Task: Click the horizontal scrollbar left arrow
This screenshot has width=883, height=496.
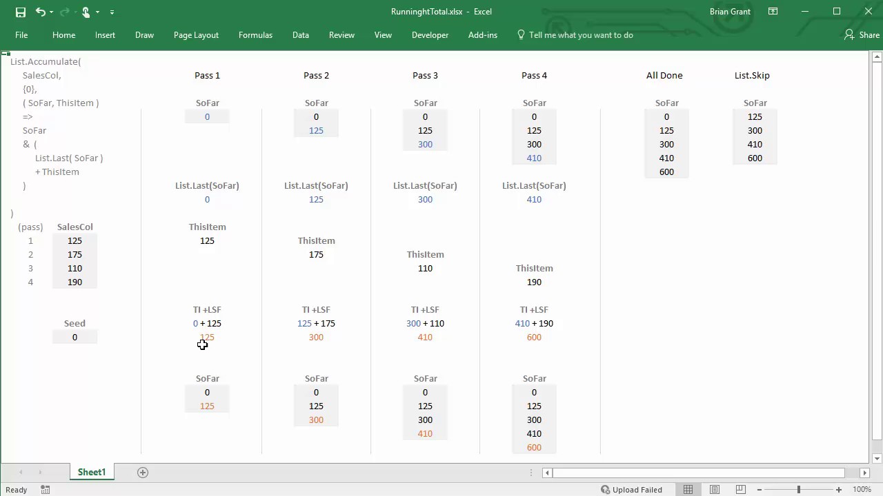Action: [x=547, y=473]
